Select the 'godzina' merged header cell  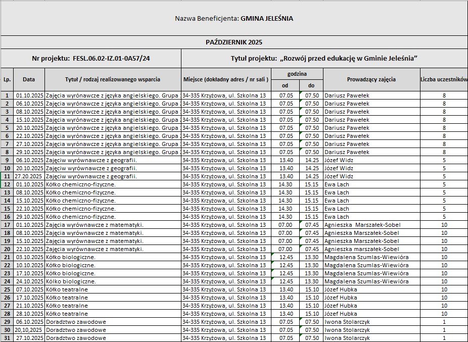click(x=297, y=74)
